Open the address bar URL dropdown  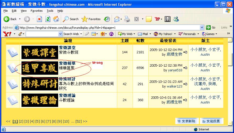click(202, 27)
